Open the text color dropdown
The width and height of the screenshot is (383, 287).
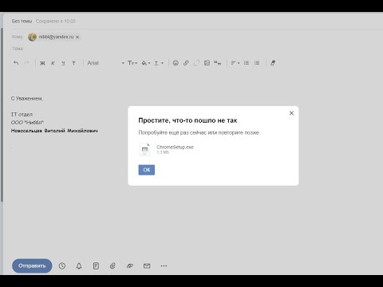pos(159,63)
